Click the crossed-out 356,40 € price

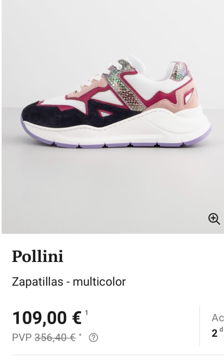coord(55,337)
